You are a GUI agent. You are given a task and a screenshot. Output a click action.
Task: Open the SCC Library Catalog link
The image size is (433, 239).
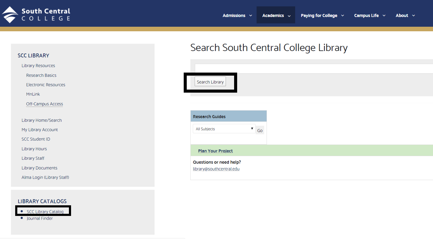pos(45,212)
